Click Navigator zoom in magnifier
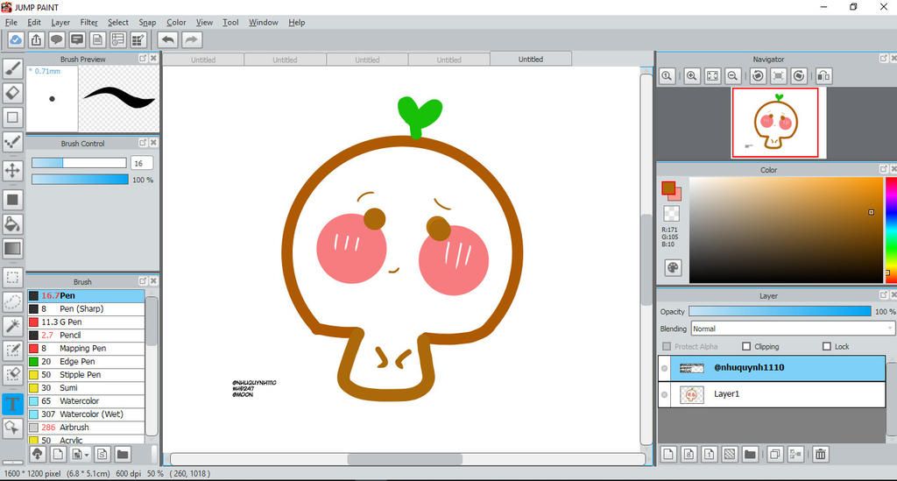 coord(692,75)
